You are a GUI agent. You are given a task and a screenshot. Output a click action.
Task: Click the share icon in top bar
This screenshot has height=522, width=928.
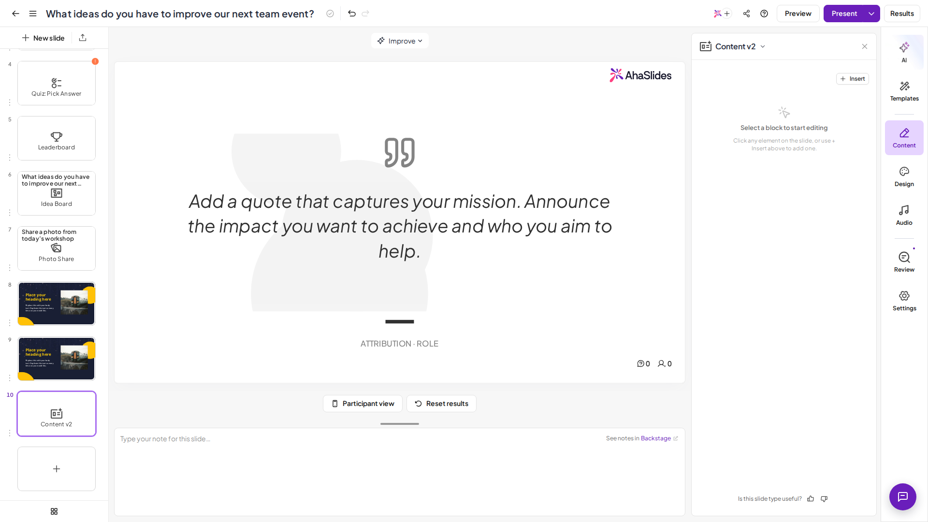click(746, 14)
